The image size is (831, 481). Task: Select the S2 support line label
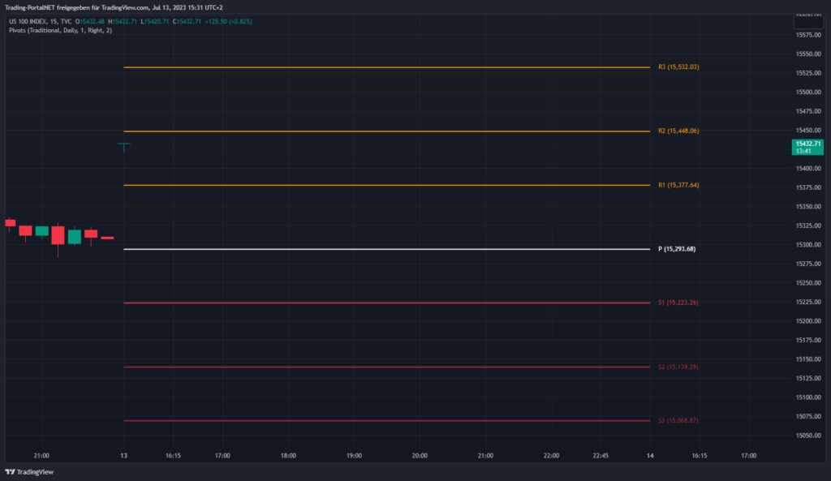[678, 367]
